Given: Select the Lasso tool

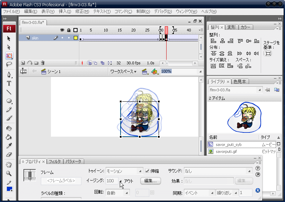Looking at the screenshot, I should [x=9, y=64].
